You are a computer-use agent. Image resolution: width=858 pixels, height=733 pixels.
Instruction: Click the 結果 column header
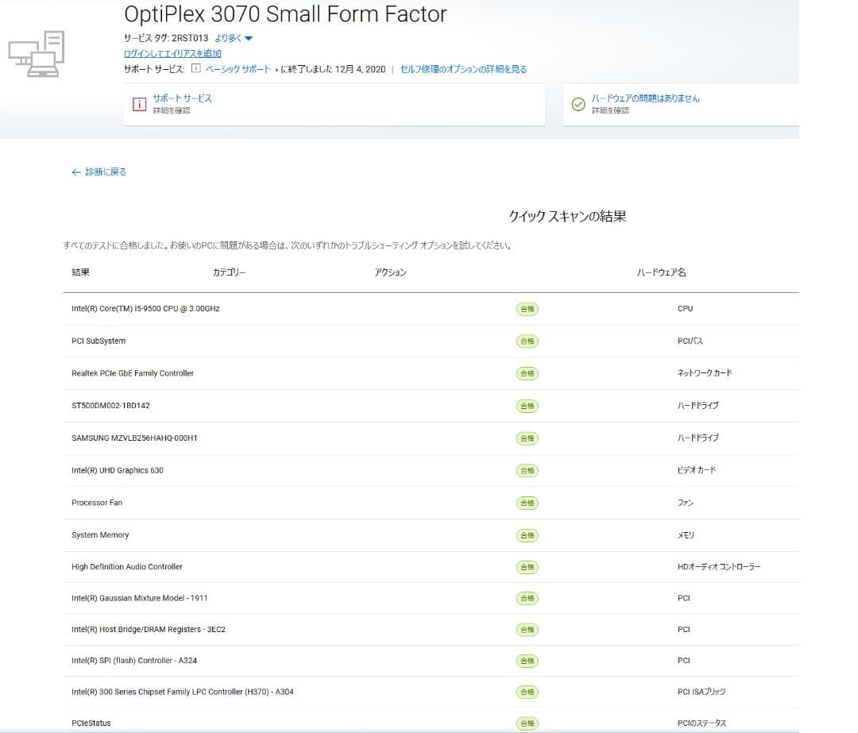tap(80, 272)
